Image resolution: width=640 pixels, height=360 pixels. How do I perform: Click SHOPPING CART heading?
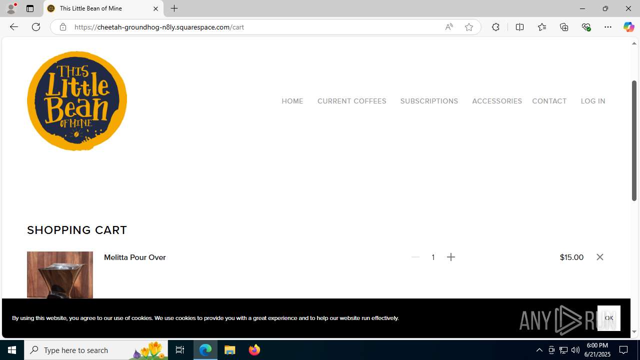77,230
